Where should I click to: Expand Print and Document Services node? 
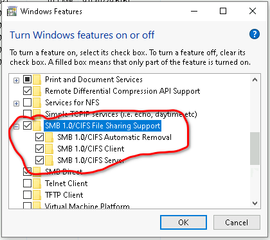(x=16, y=81)
